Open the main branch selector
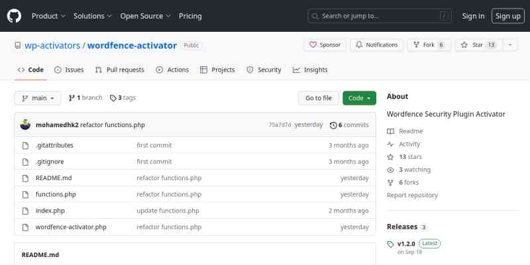Viewport: 530px width, 265px height. [38, 98]
